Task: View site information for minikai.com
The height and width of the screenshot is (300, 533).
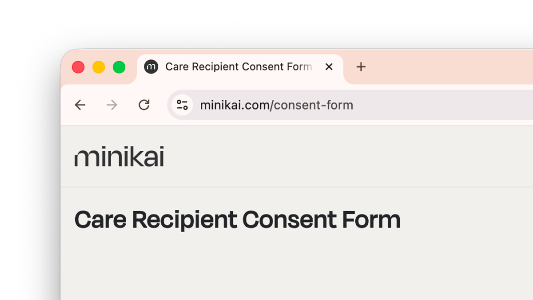Action: point(182,105)
